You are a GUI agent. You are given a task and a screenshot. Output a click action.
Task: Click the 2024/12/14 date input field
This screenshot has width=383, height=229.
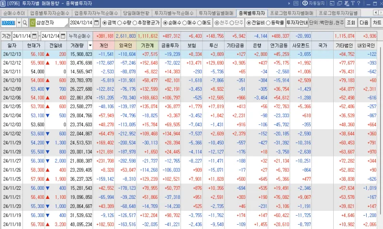(x=81, y=23)
